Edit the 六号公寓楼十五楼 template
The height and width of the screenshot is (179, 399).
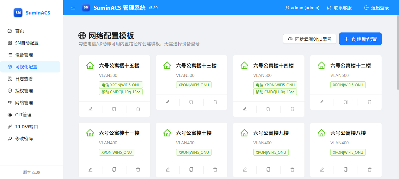coord(90,109)
